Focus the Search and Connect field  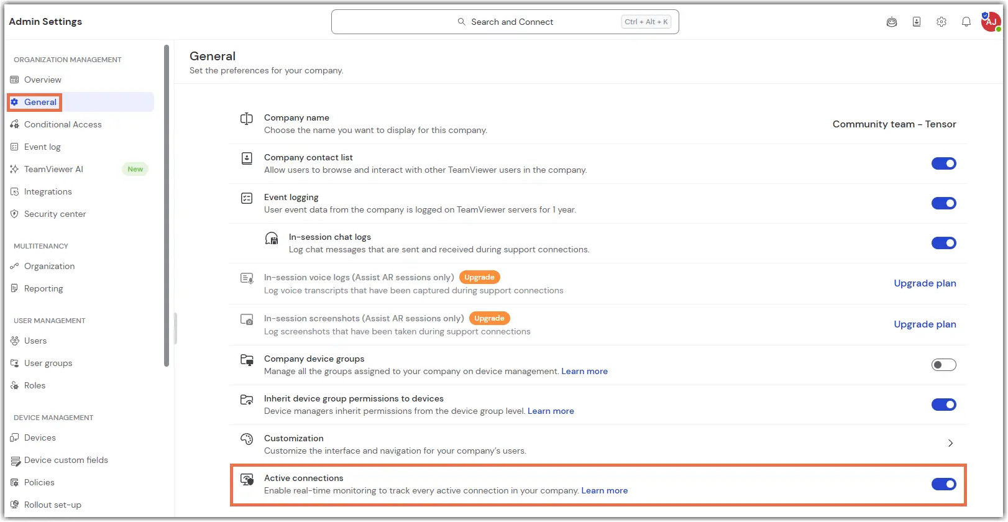click(x=505, y=22)
